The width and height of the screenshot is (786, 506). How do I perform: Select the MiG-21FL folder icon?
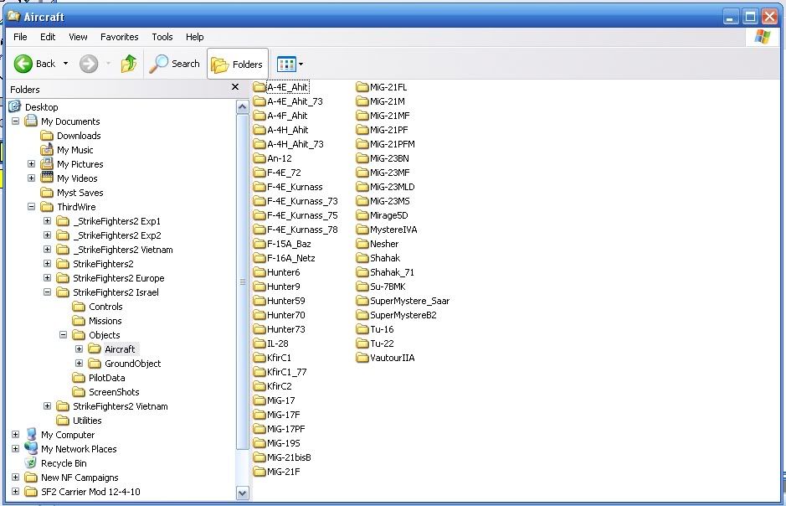362,87
